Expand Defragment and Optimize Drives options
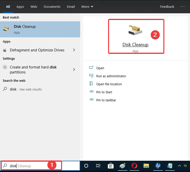Viewport: 190px width, 172px height. [74, 50]
